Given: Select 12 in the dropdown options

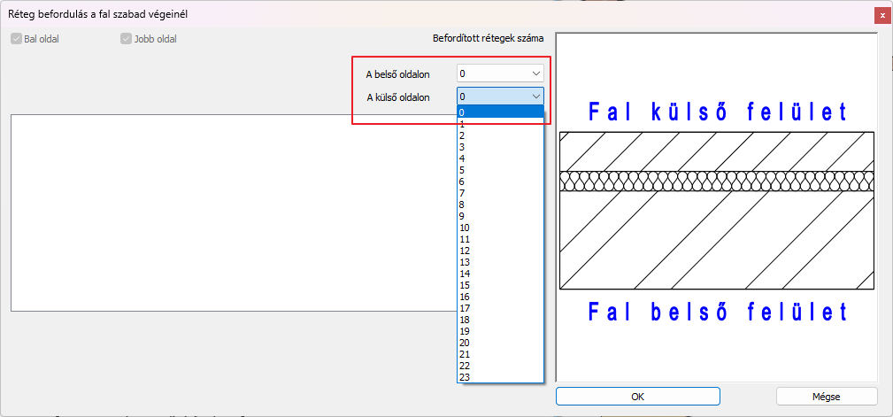Looking at the screenshot, I should click(x=499, y=251).
